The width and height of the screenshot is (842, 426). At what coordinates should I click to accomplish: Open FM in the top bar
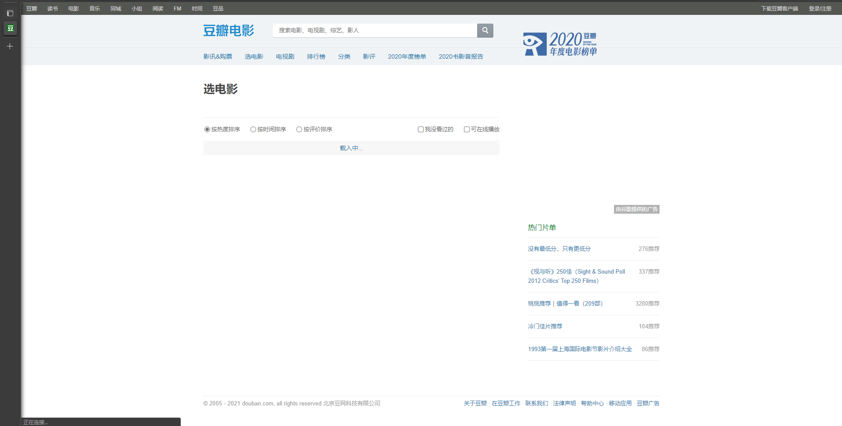(178, 8)
